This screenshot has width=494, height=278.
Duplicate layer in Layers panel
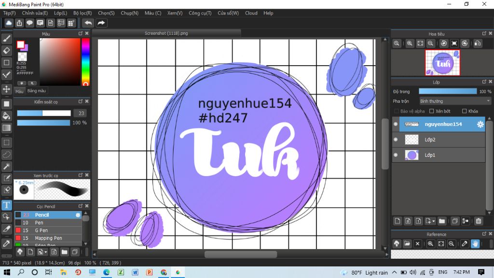coord(454,221)
